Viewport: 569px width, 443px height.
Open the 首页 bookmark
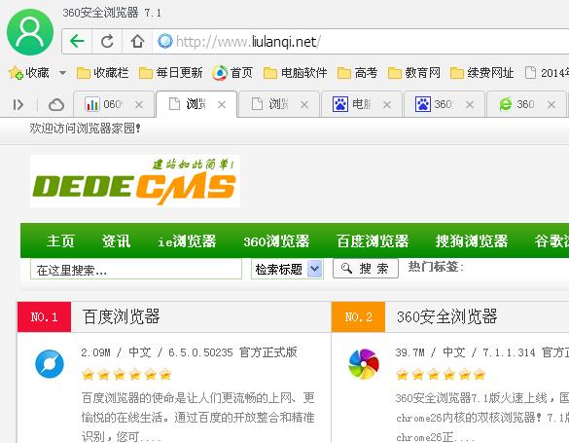coord(232,73)
